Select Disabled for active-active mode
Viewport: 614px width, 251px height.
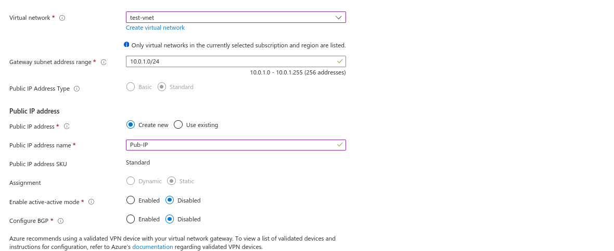point(170,200)
